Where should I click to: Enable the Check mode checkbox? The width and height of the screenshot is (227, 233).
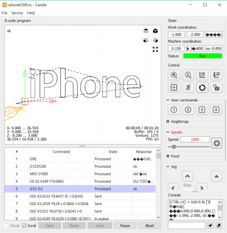(6, 225)
